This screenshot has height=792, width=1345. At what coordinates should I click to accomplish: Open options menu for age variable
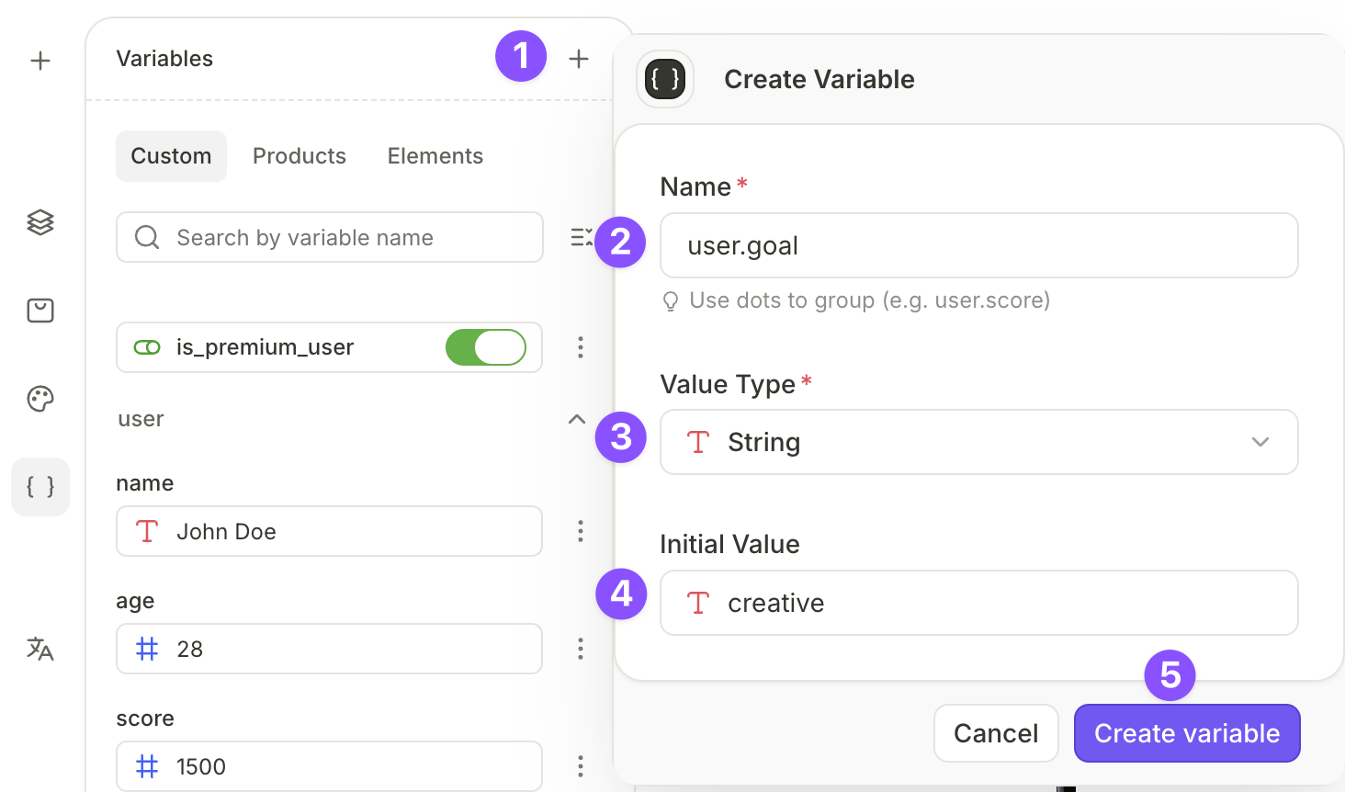(x=580, y=649)
